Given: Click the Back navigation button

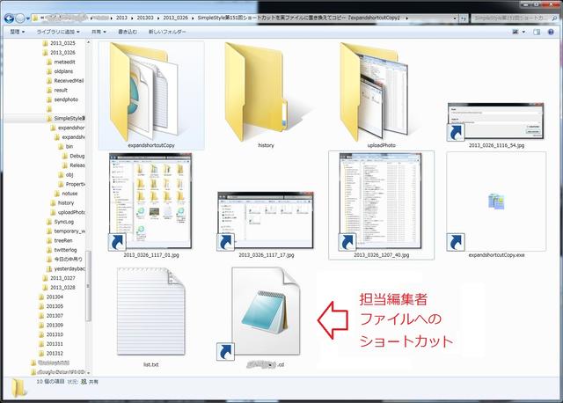Looking at the screenshot, I should [x=9, y=18].
